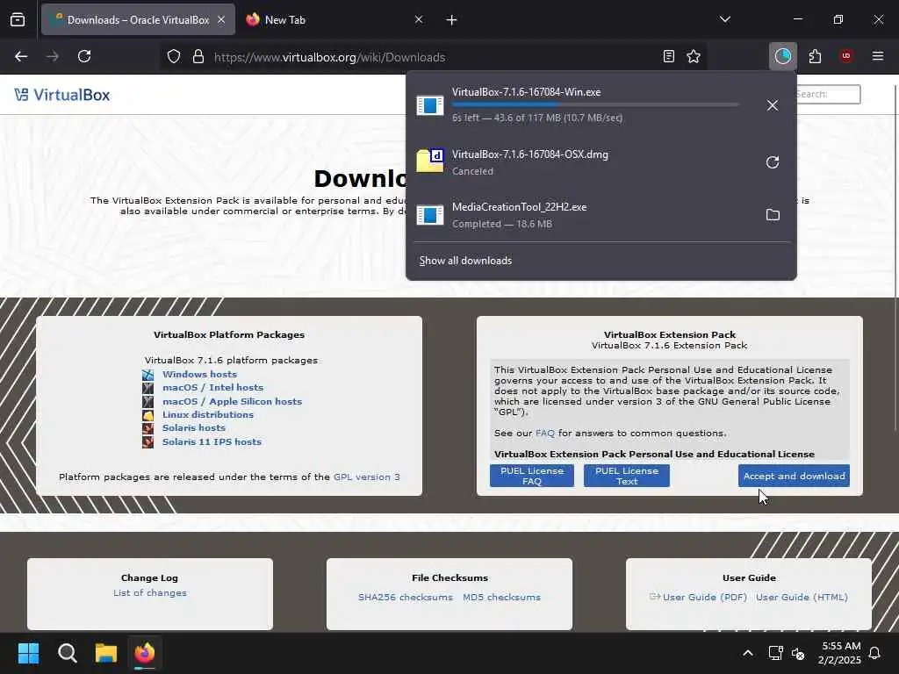The width and height of the screenshot is (899, 674).
Task: Open User Guide (HTML) link
Action: pyautogui.click(x=802, y=597)
